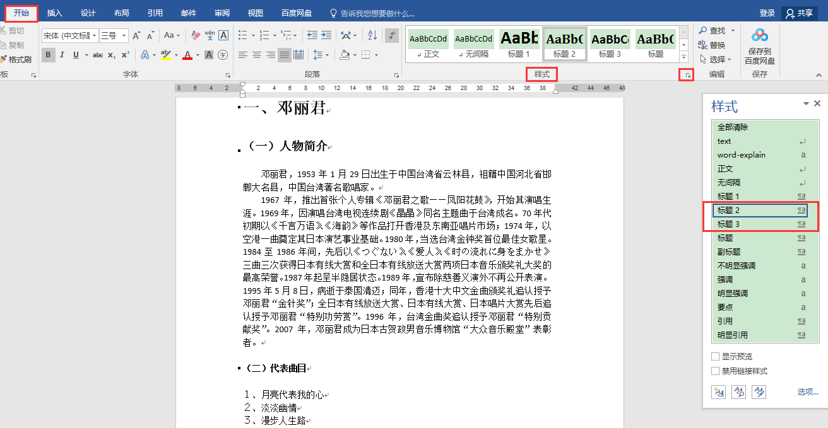Click the New Style icon in Styles pane

pyautogui.click(x=718, y=392)
